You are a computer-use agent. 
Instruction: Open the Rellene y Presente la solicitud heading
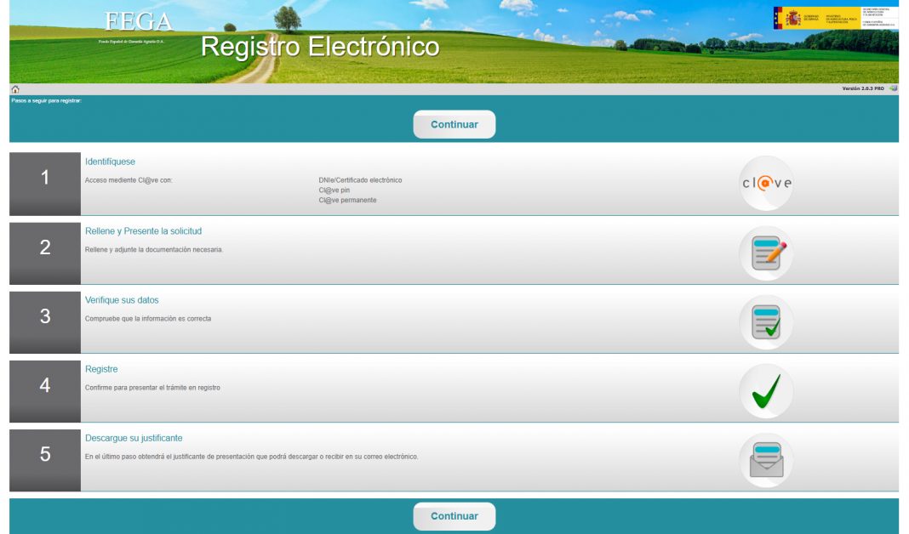point(143,231)
